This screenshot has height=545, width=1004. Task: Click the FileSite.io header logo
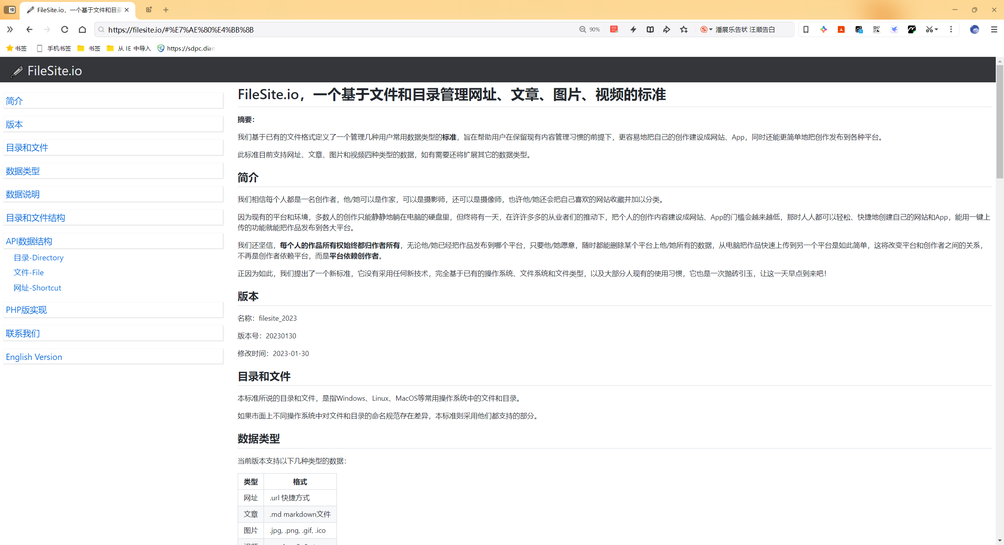coord(46,71)
